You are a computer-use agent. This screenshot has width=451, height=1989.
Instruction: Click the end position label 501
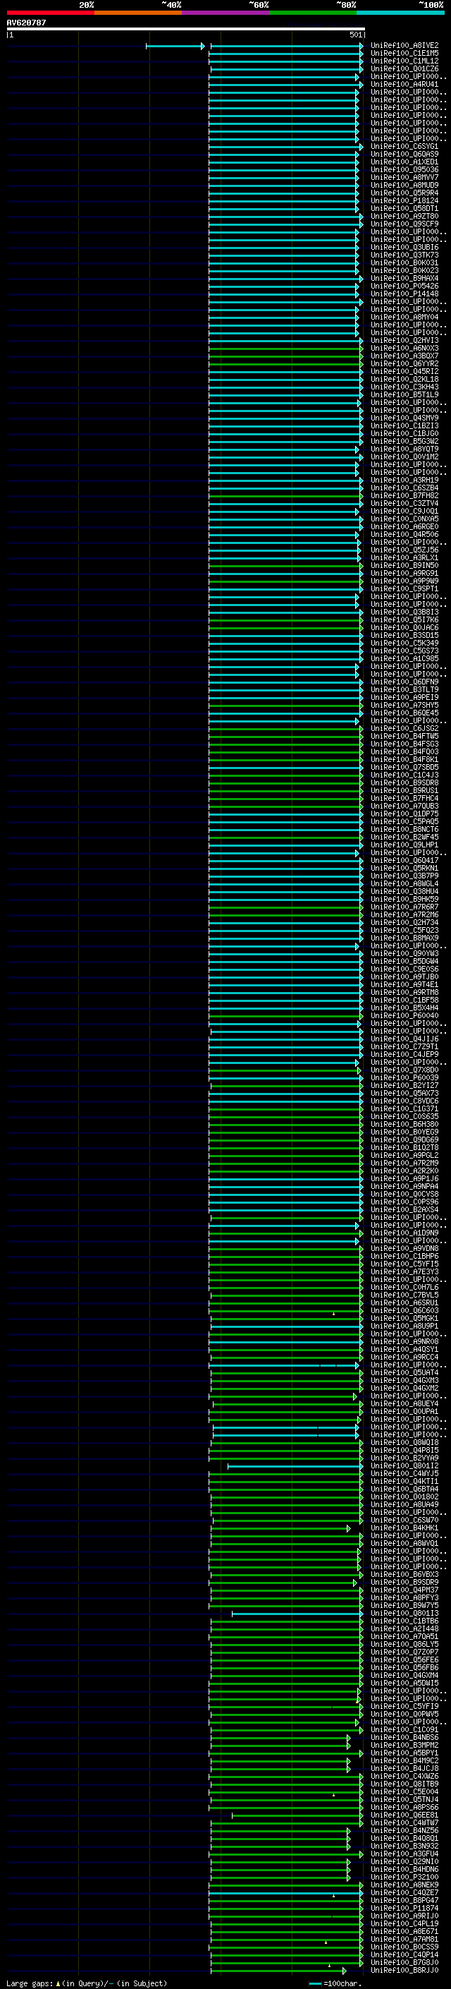(x=355, y=35)
